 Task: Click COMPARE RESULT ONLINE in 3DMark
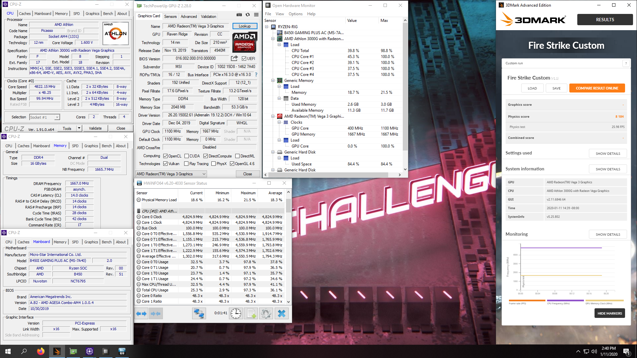point(597,88)
